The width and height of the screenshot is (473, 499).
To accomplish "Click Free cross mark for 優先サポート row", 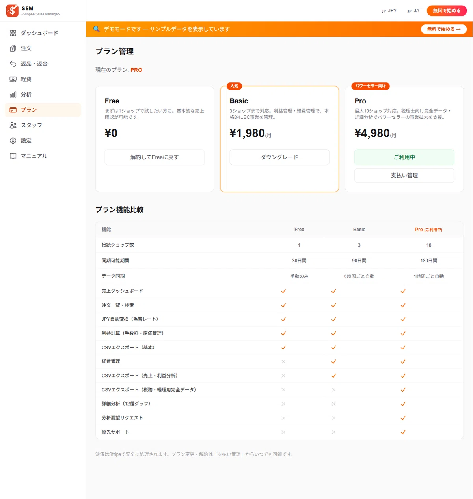I will tap(283, 432).
